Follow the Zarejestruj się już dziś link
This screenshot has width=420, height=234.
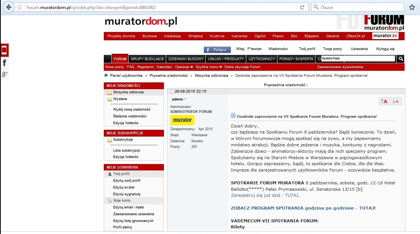[x=265, y=195]
